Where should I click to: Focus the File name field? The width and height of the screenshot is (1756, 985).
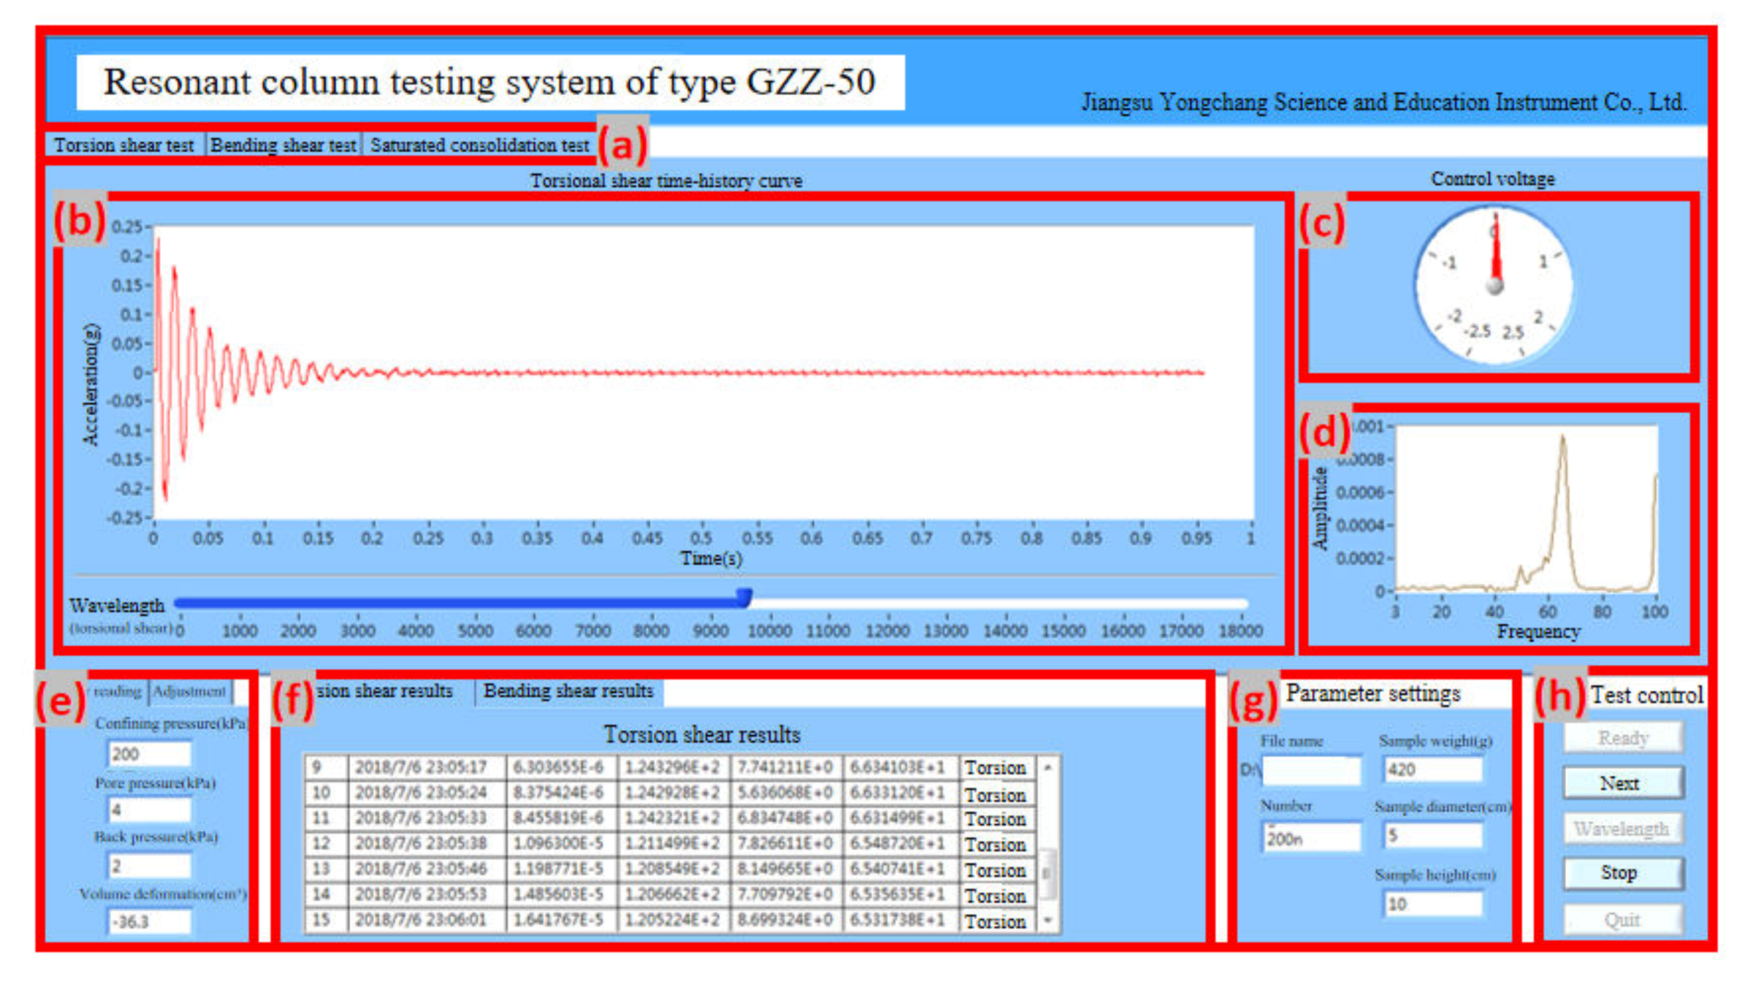point(1311,771)
